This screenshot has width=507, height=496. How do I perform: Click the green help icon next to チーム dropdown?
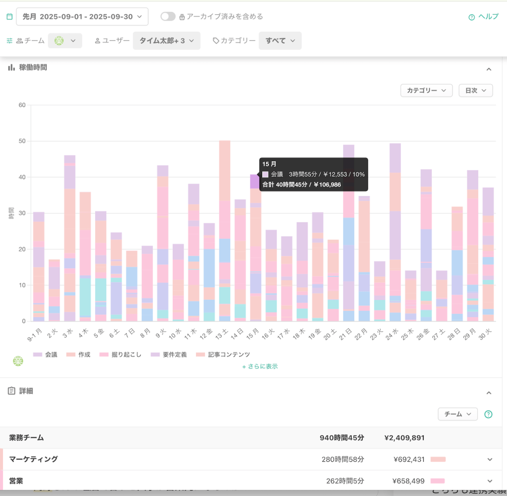coord(488,414)
